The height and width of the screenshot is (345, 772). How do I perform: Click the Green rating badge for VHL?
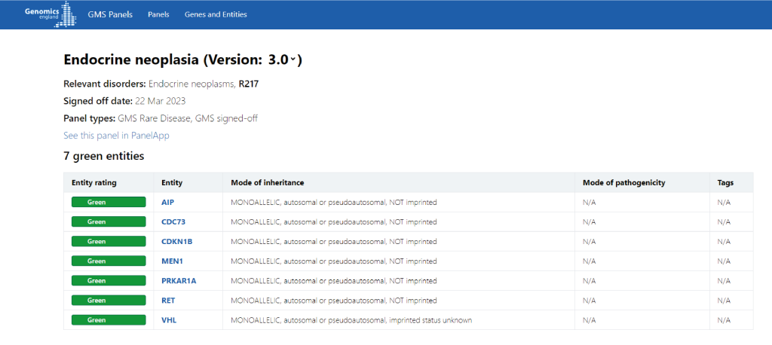pos(109,320)
